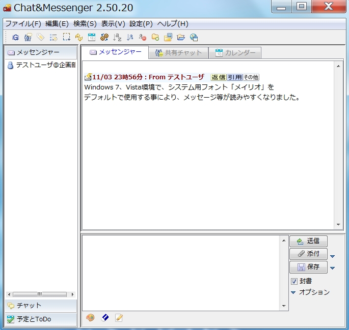Click the tag icon in the toolbar
Screen dimensions: 349x330
41,37
